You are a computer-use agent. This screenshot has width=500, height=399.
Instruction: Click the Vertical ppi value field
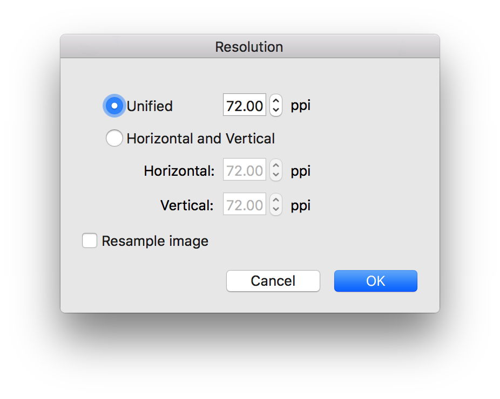(x=244, y=205)
